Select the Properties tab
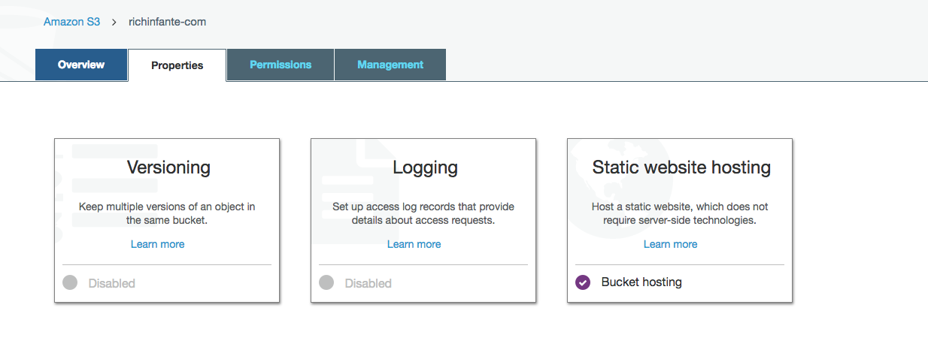 coord(177,65)
